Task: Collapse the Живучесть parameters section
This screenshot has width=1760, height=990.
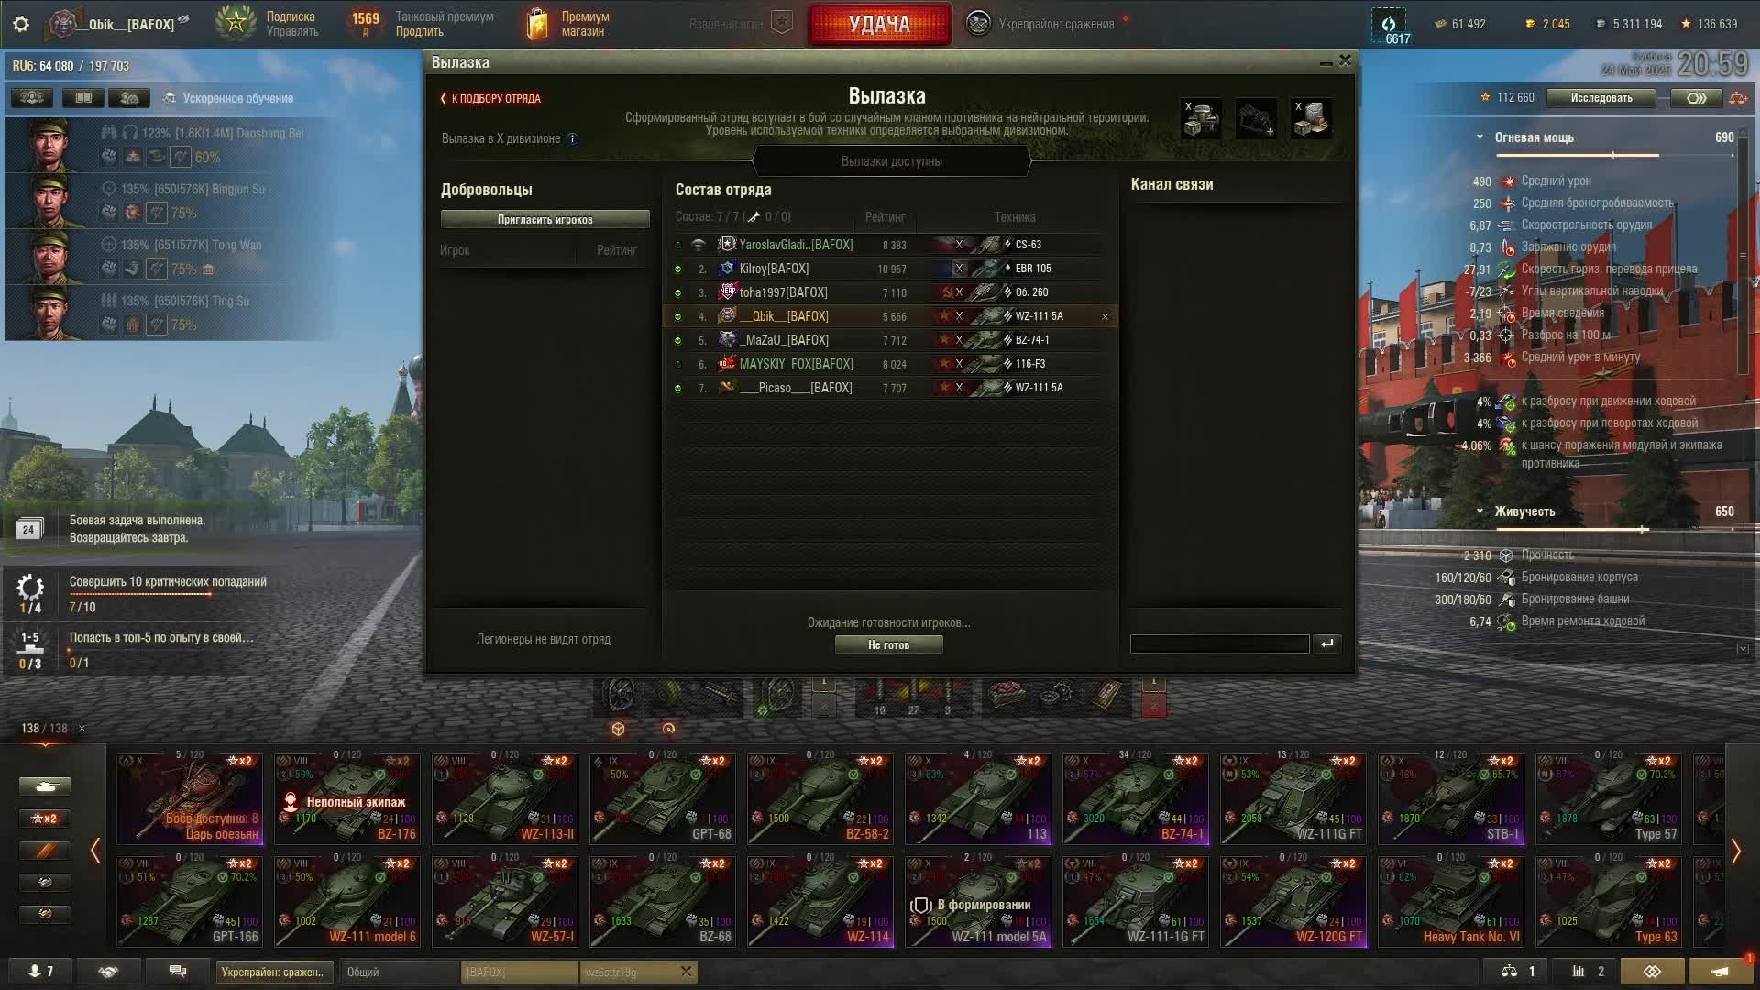Action: click(x=1479, y=511)
